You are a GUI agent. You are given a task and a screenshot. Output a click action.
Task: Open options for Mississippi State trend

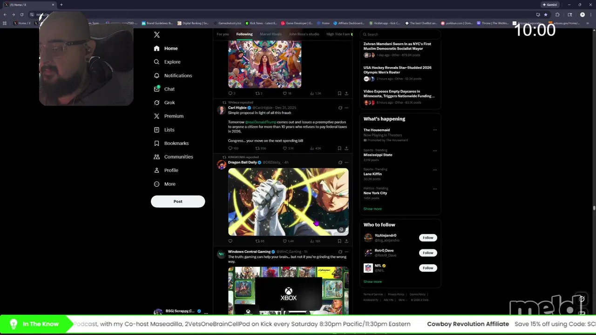[435, 151]
